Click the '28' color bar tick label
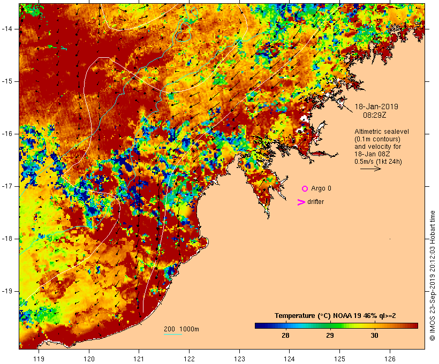This screenshot has width=439, height=364. click(285, 336)
